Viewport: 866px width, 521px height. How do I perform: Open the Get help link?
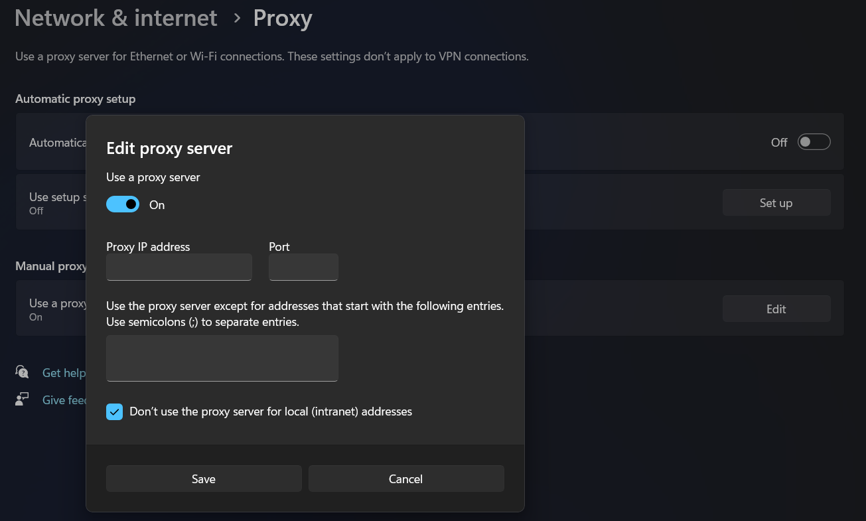pos(64,373)
